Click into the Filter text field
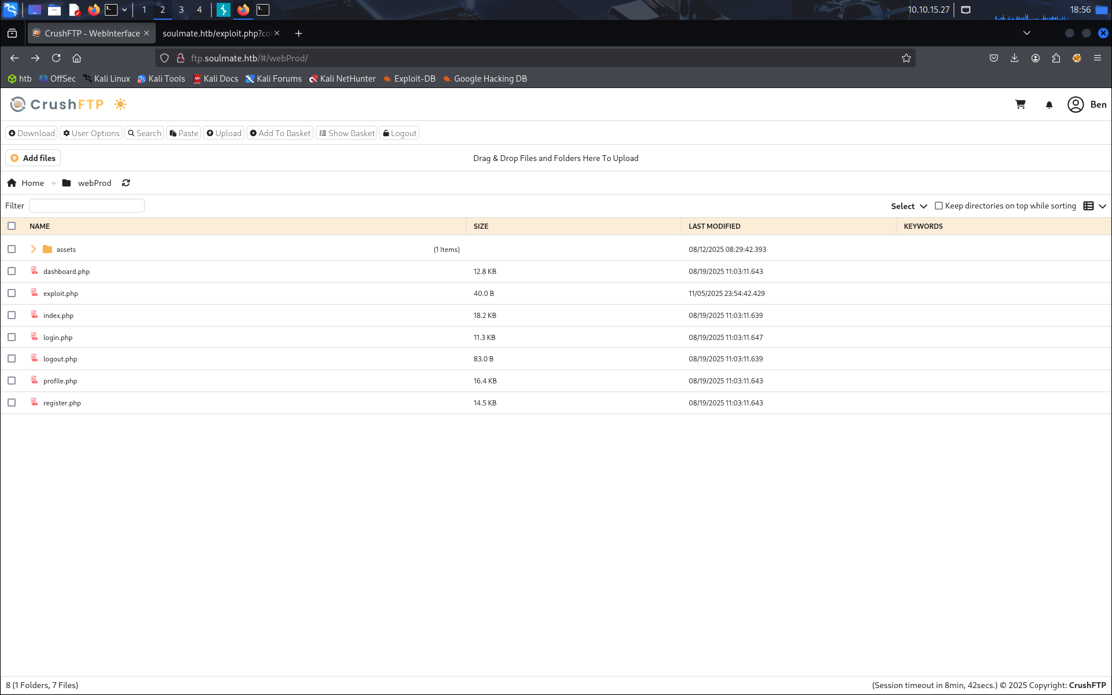1112x695 pixels. (x=87, y=206)
